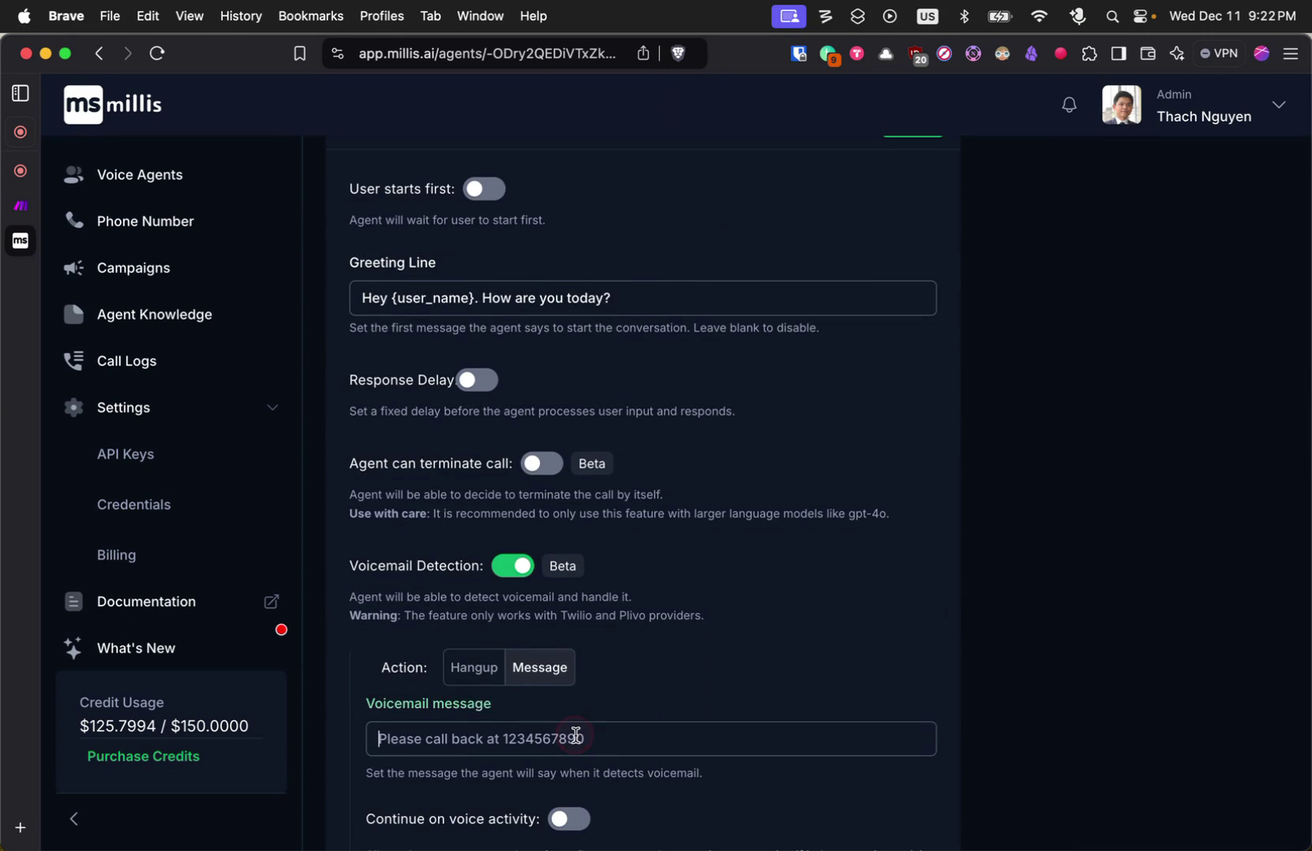Enable Agent can terminate call
Screen dimensions: 1312x851
[542, 463]
